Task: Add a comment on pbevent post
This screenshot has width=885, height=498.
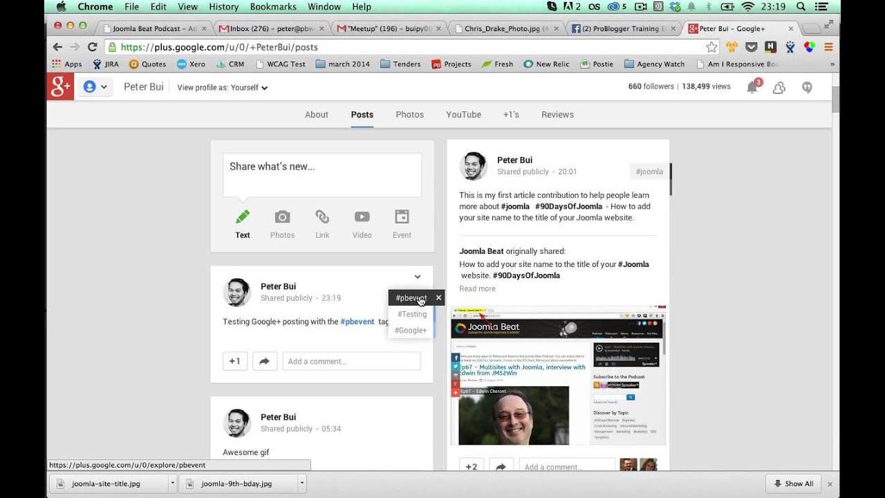Action: pyautogui.click(x=351, y=361)
